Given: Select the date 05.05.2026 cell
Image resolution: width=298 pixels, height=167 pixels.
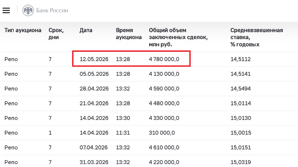Looking at the screenshot, I should point(94,74).
